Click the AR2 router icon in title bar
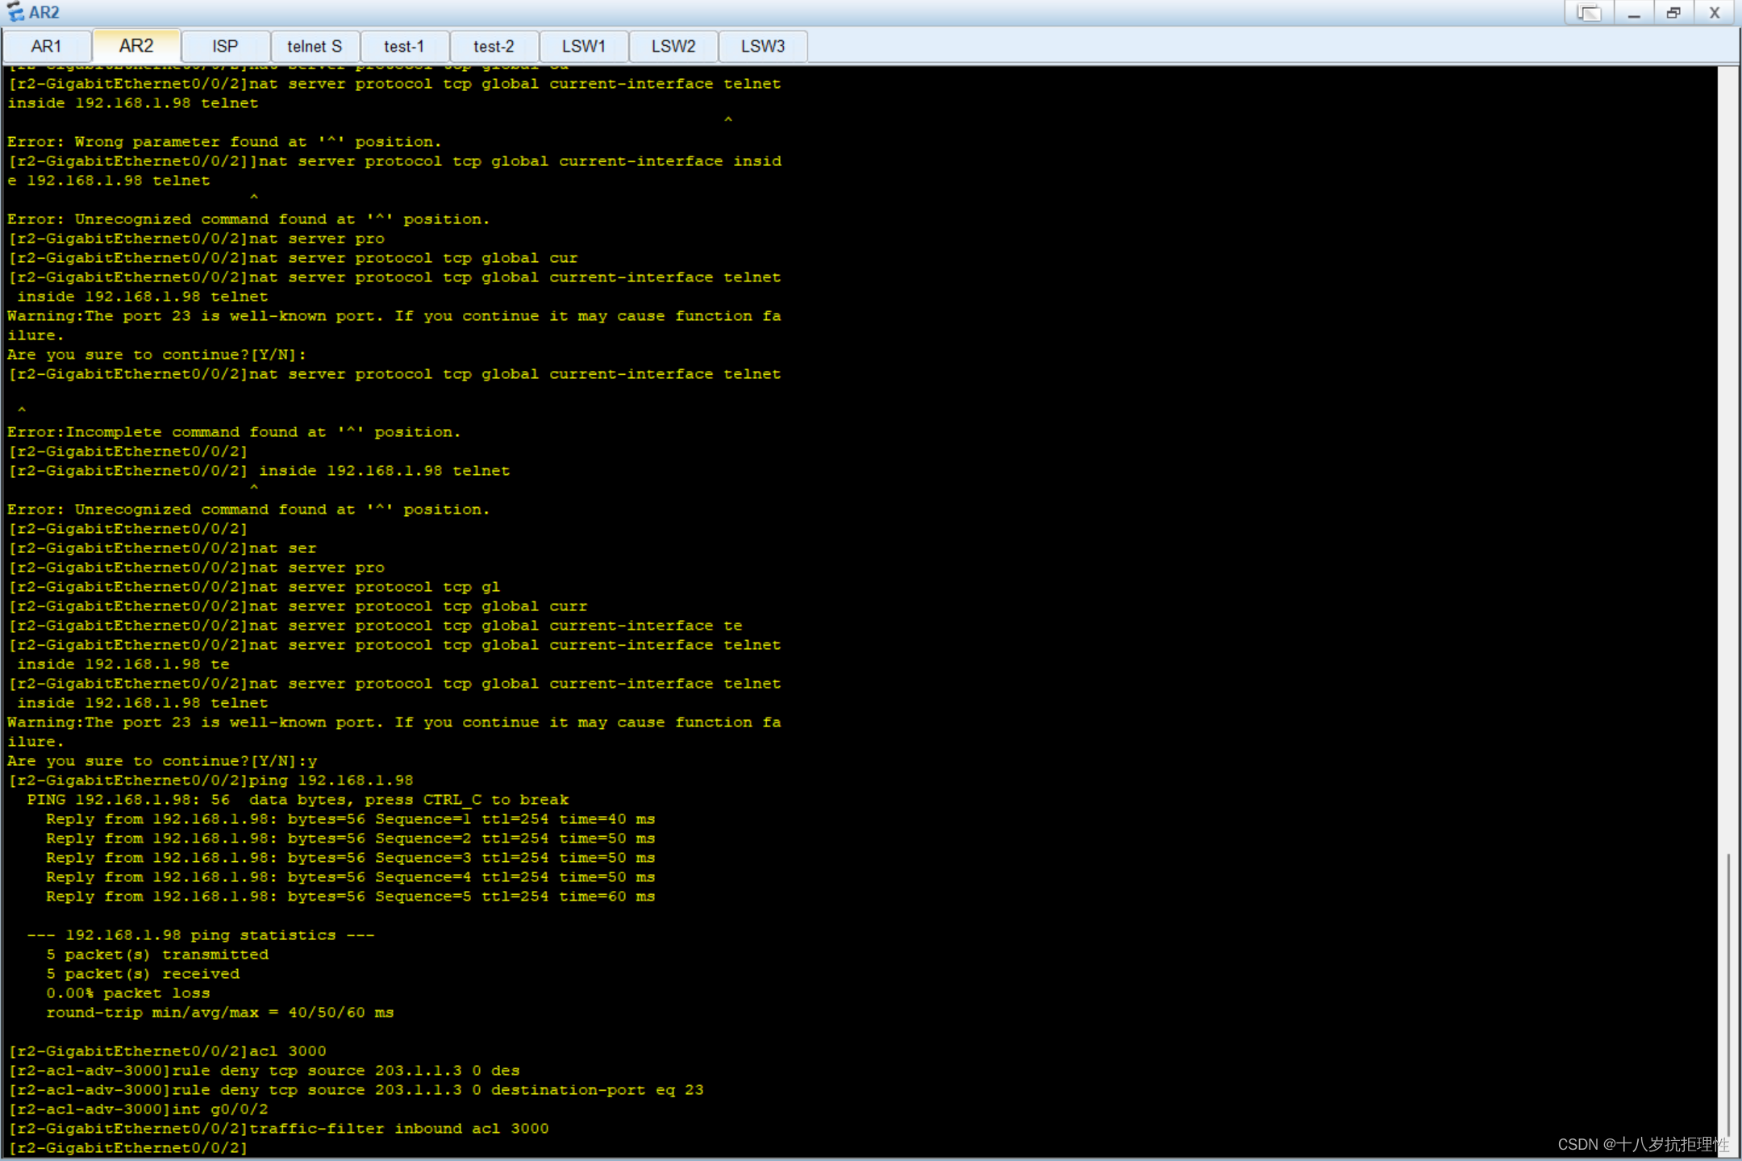Image resolution: width=1742 pixels, height=1161 pixels. tap(15, 12)
